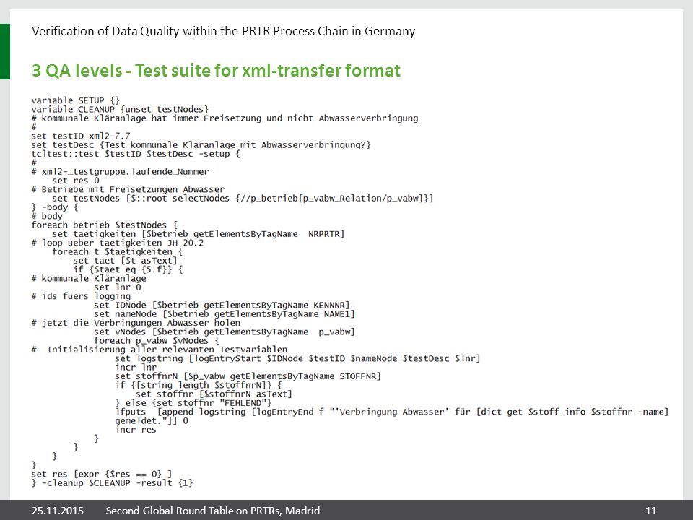693x520 pixels.
Task: Click the line 'foreach p_vabw $vNodes {'
Action: click(157, 340)
